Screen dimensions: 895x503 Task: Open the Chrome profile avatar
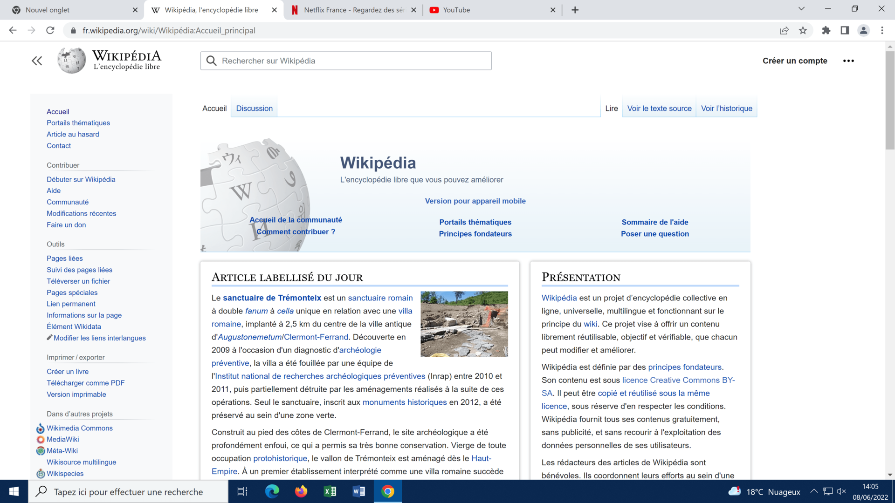coord(863,30)
